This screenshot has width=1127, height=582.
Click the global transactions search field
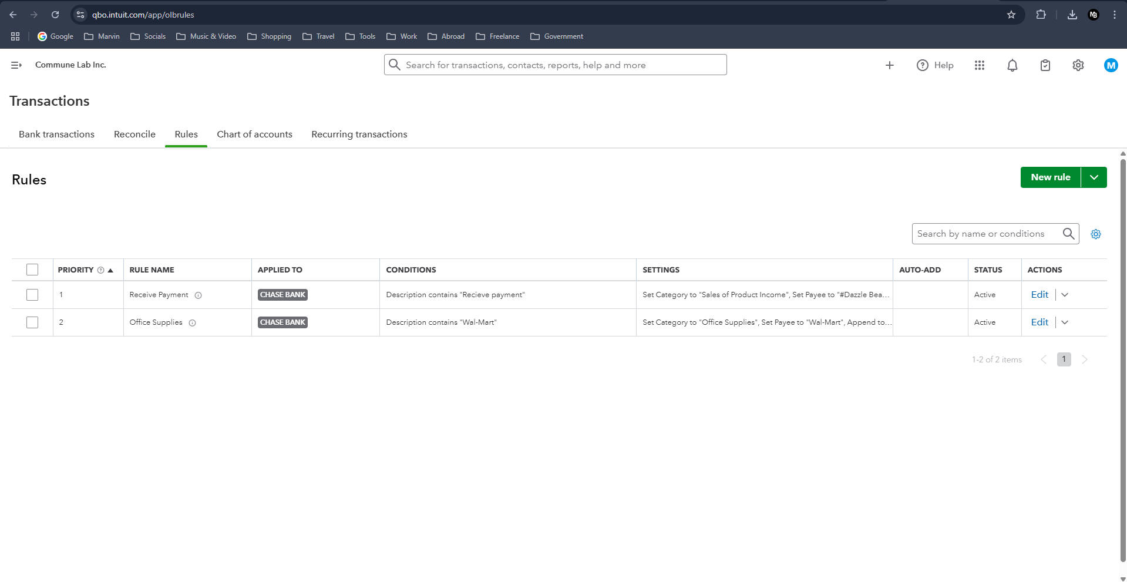point(556,65)
